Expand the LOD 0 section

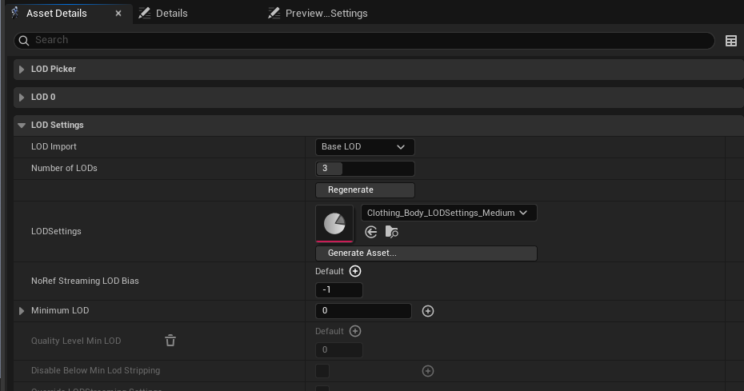pyautogui.click(x=22, y=98)
